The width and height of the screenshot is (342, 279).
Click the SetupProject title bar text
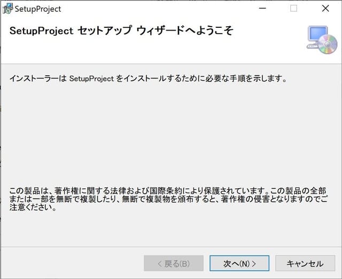[x=38, y=9]
